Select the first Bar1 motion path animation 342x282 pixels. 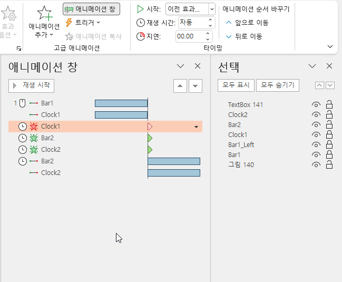(x=105, y=103)
